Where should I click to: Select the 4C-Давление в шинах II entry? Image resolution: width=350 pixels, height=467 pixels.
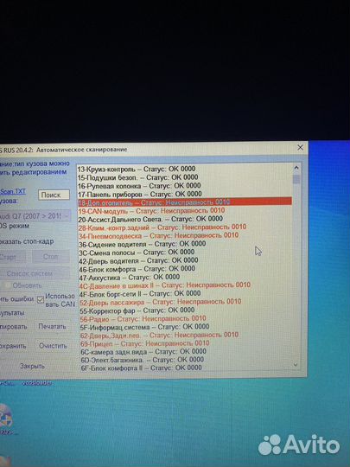tap(164, 285)
